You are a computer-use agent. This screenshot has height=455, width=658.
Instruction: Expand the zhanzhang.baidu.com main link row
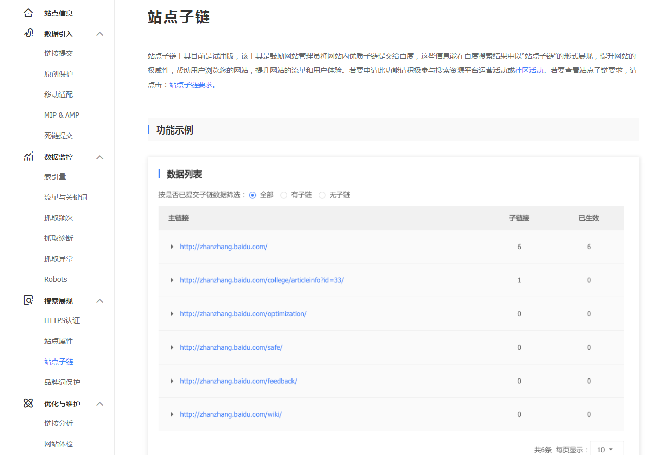(172, 247)
